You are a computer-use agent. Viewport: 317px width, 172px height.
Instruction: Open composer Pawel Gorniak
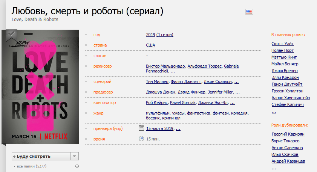point(183,103)
